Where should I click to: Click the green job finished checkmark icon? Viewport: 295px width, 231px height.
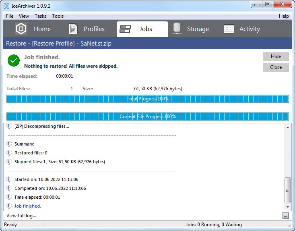tap(14, 60)
